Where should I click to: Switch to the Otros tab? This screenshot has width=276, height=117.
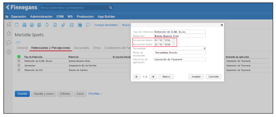coord(96,48)
